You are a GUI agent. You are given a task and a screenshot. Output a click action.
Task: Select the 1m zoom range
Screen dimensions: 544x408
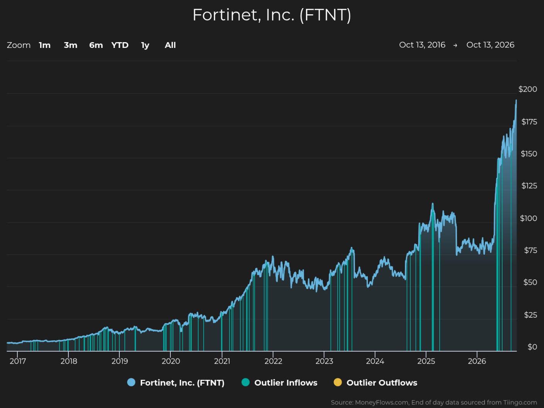tap(45, 45)
